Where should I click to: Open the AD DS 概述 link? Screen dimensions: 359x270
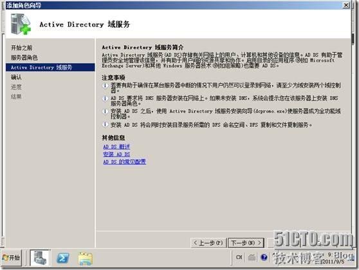point(116,146)
